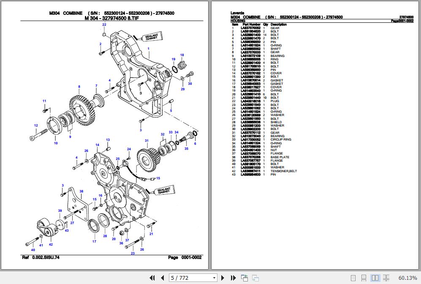The width and height of the screenshot is (421, 284).
Task: Go back to the previous page
Action: [162, 278]
